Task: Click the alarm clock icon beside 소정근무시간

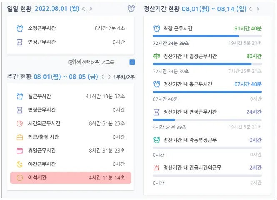Action: click(x=20, y=28)
